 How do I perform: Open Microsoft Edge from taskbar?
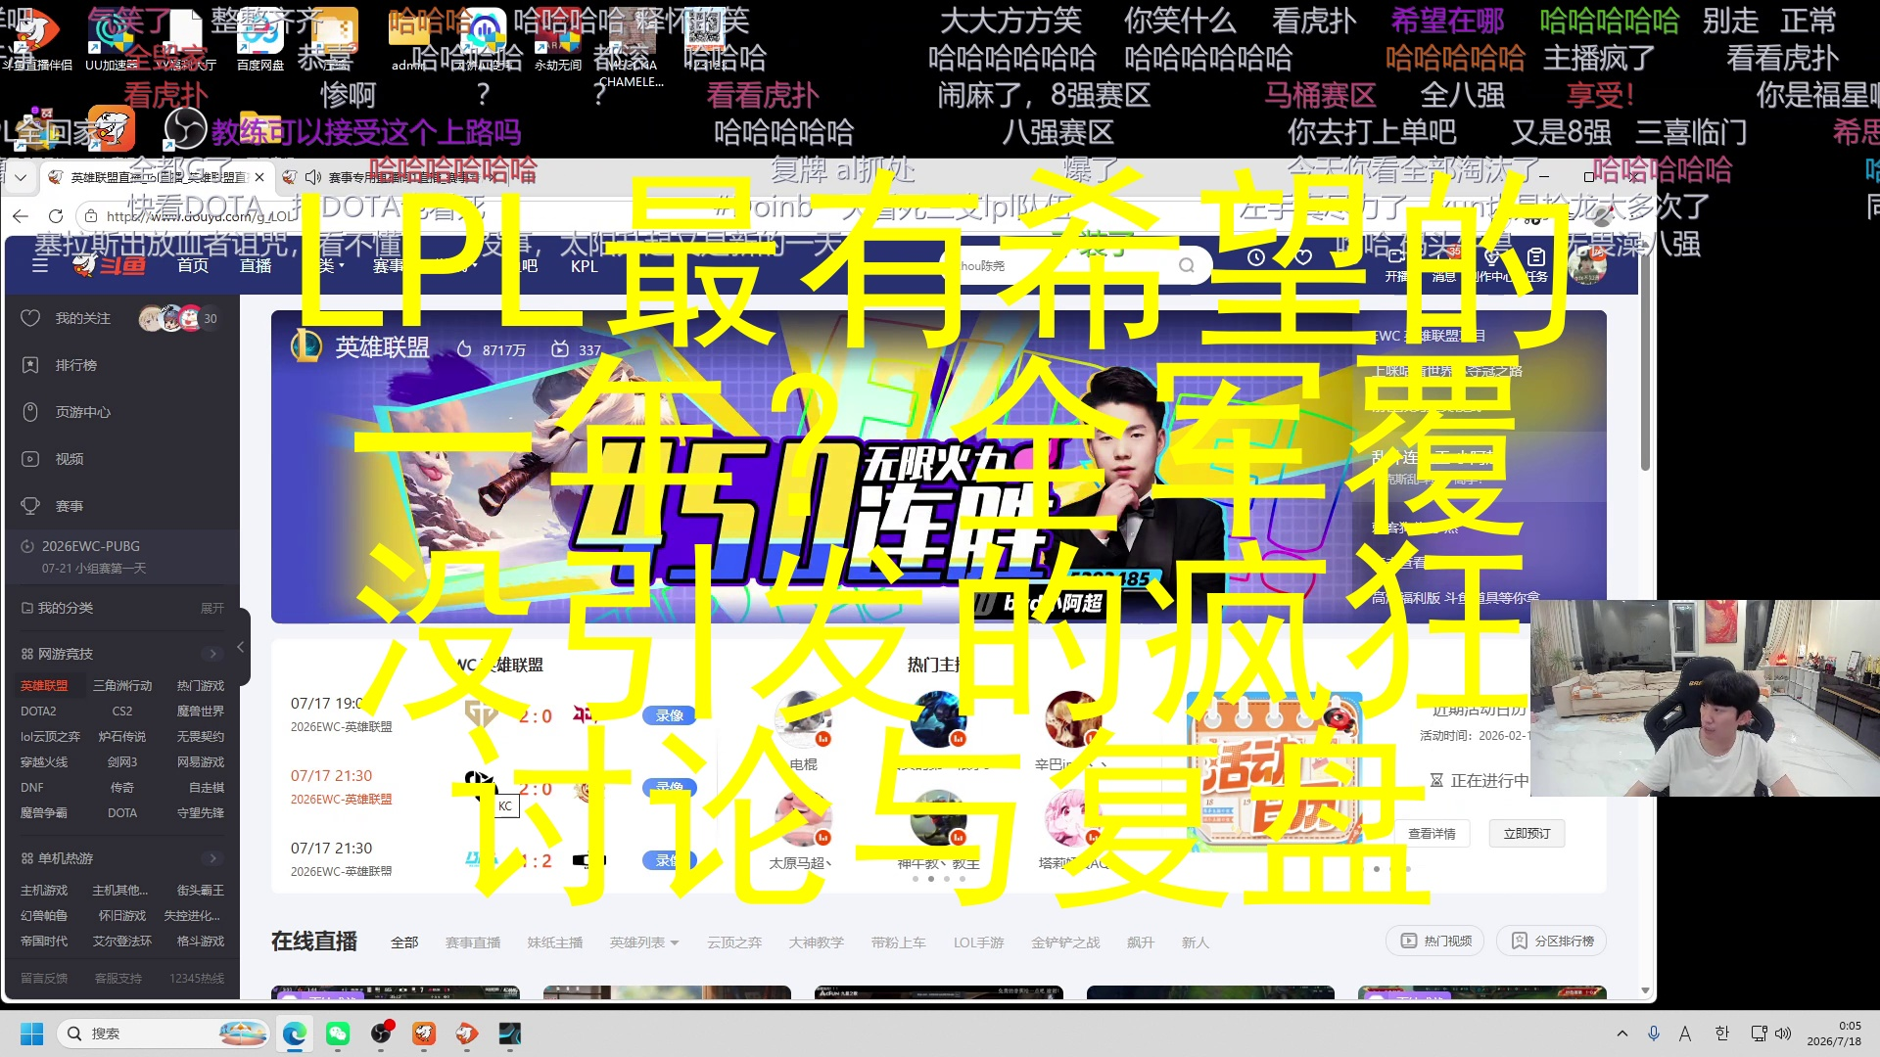pos(295,1034)
